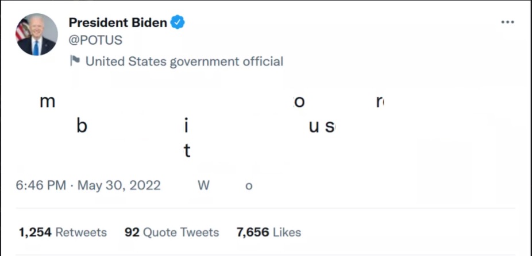
Task: Click the "u s" text fragment
Action: [322, 126]
